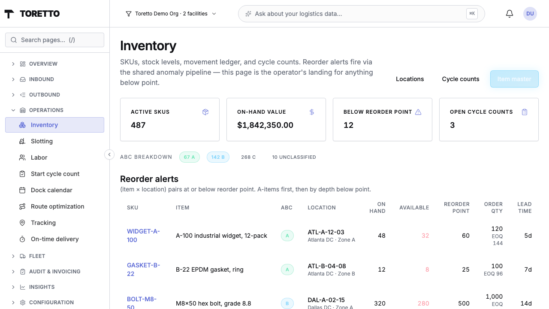The height and width of the screenshot is (309, 549).
Task: Click the Open cycle counts clipboard icon
Action: pos(525,112)
